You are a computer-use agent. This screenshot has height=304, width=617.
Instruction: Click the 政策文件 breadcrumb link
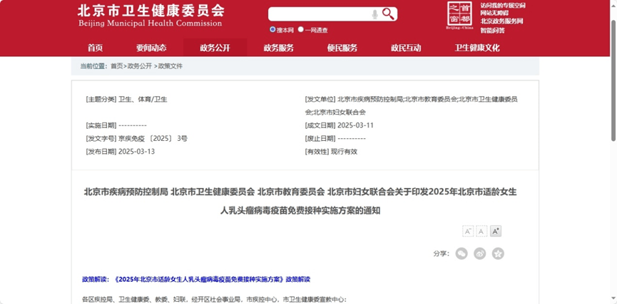170,66
